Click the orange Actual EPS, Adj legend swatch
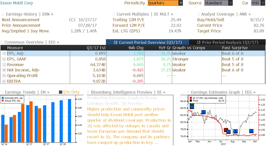 point(3,101)
